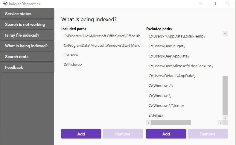Viewport: 236px width, 145px height.
Task: Select included path C:\Users\
Action: point(71,55)
